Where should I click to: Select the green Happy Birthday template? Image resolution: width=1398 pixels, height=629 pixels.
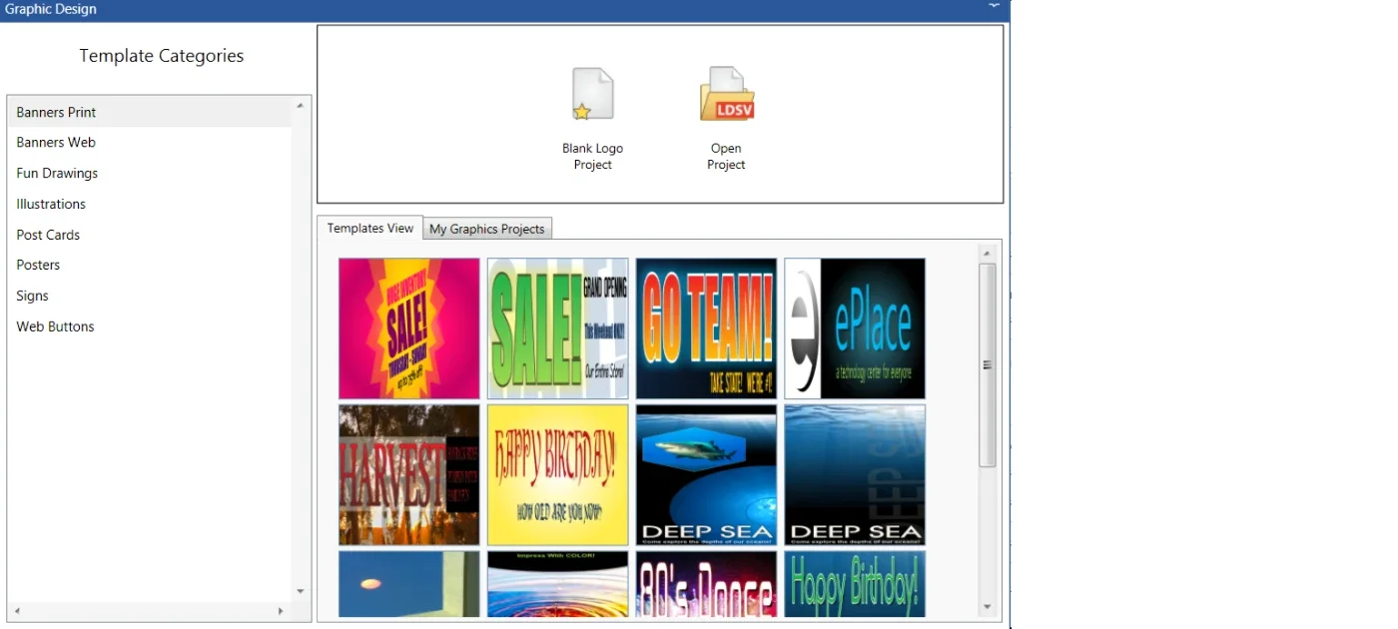point(855,584)
